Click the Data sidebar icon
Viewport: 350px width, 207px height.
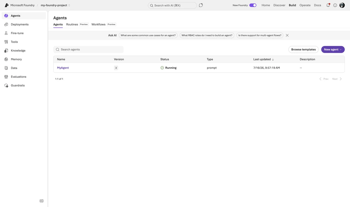pos(6,68)
